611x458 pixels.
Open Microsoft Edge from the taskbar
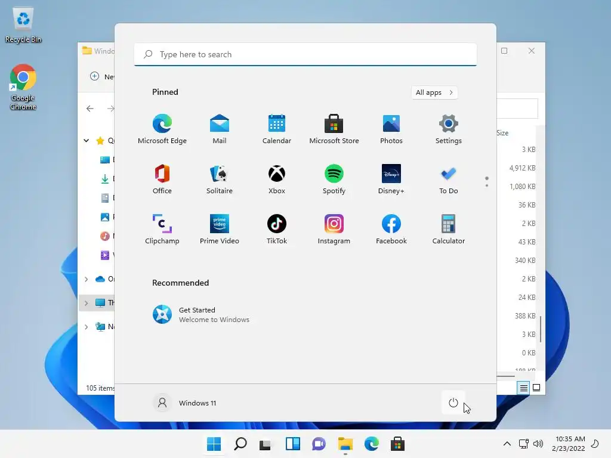point(371,444)
